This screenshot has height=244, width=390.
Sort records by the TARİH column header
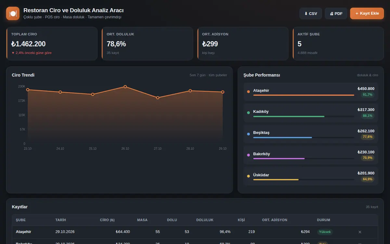coord(60,220)
